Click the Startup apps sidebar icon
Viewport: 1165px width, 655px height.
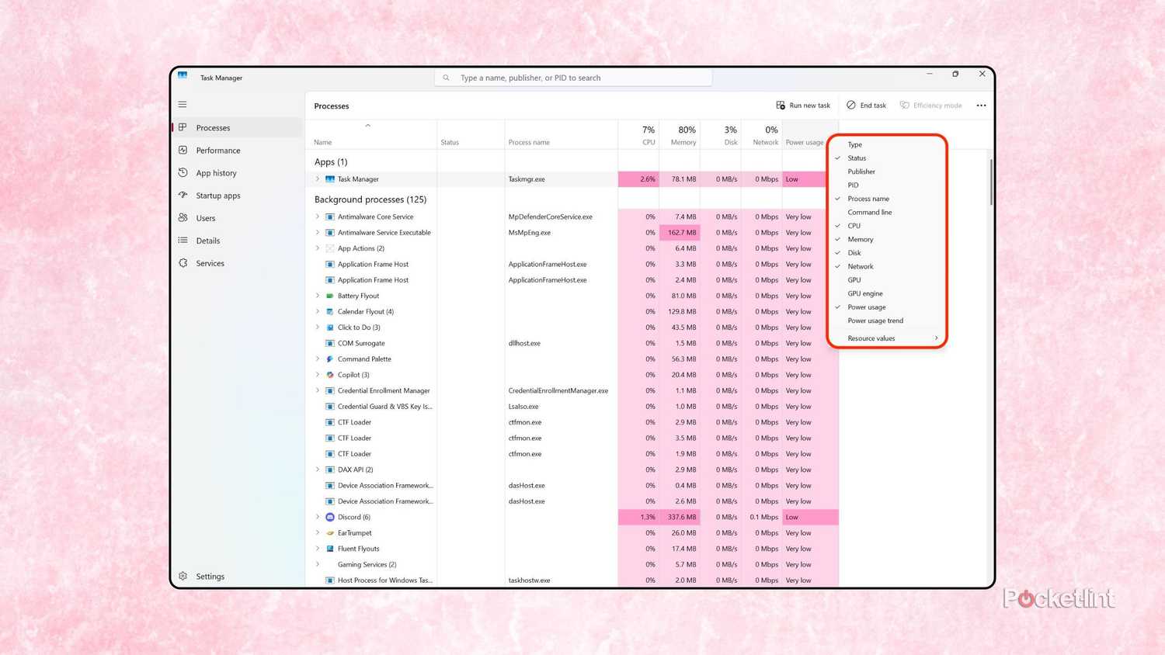point(183,195)
